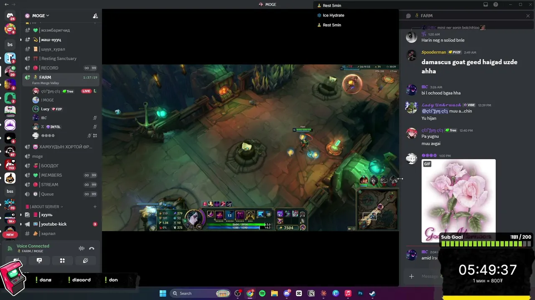
Task: Open Spotify from the taskbar
Action: 262,293
